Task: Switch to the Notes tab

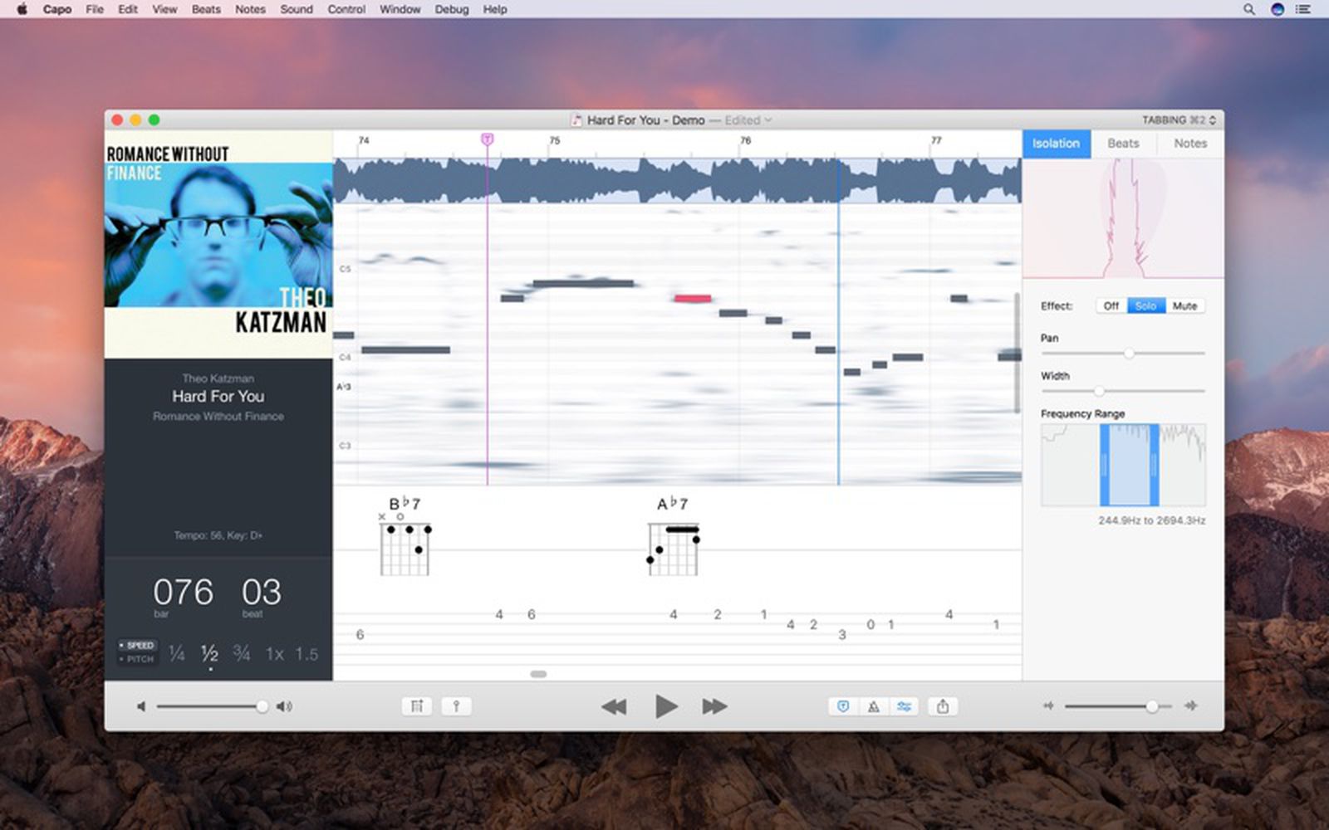Action: (x=1190, y=143)
